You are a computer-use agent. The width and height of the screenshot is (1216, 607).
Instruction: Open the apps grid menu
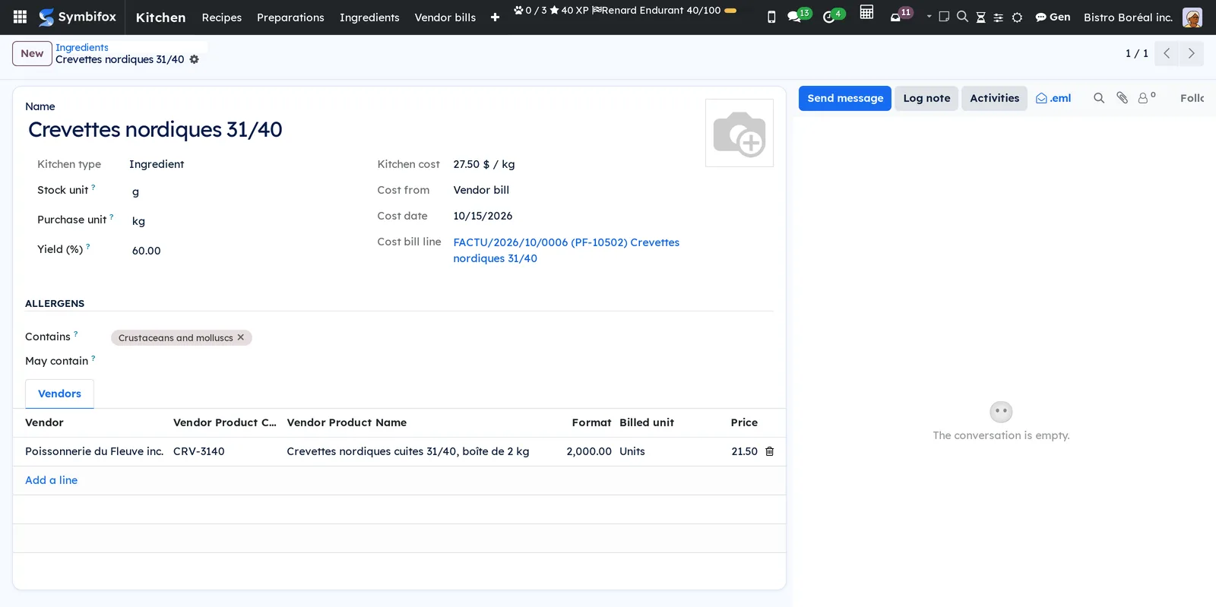click(x=21, y=17)
